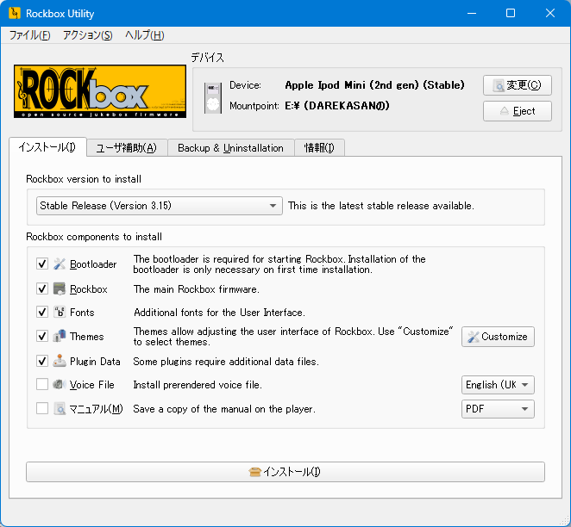Image resolution: width=571 pixels, height=527 pixels.
Task: Open the アクション(S) menu
Action: click(88, 35)
